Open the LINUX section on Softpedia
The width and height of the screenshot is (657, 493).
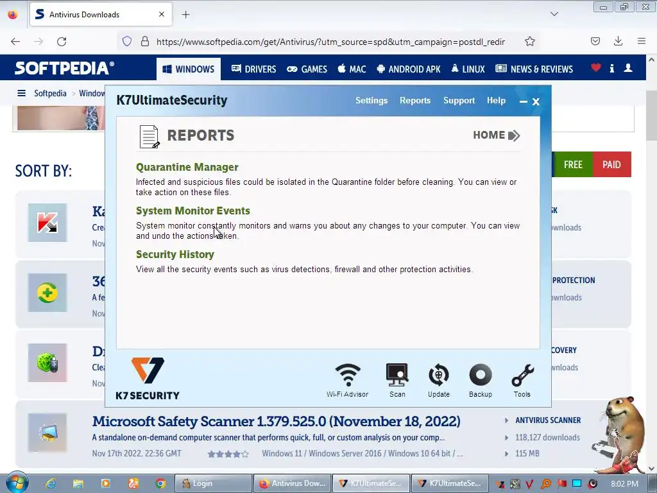pyautogui.click(x=468, y=69)
